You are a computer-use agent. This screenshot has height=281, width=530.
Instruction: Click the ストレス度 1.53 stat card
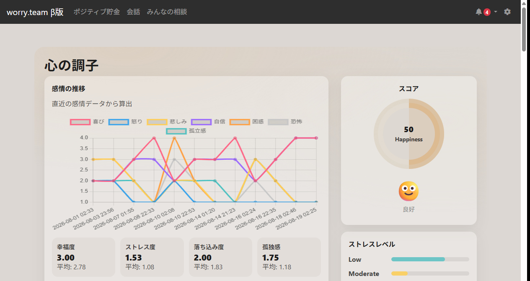[x=152, y=257]
